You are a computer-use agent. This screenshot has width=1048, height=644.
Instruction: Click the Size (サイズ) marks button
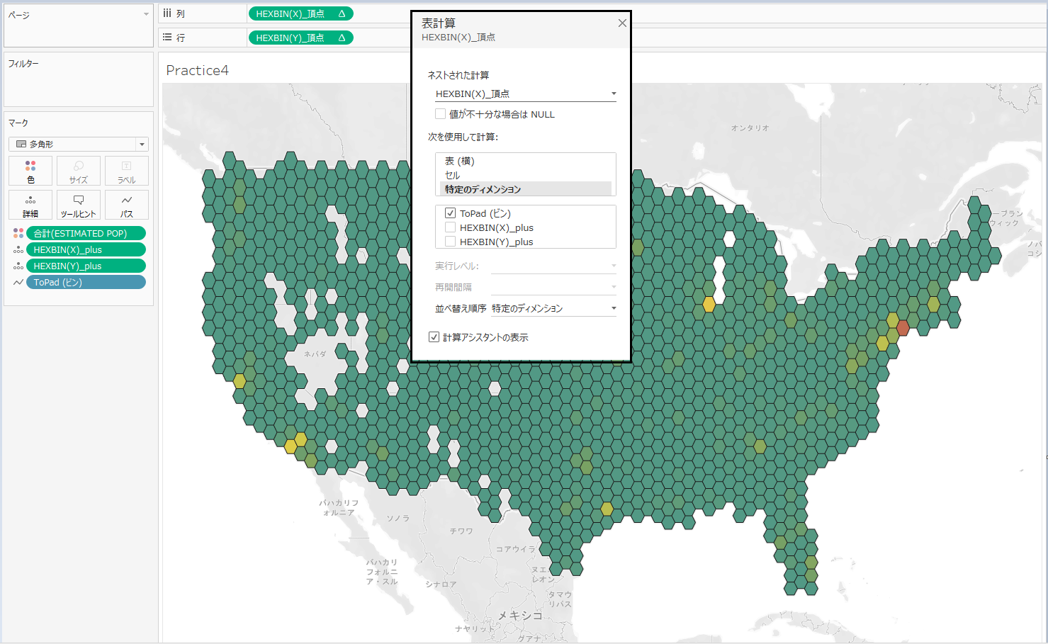[79, 171]
